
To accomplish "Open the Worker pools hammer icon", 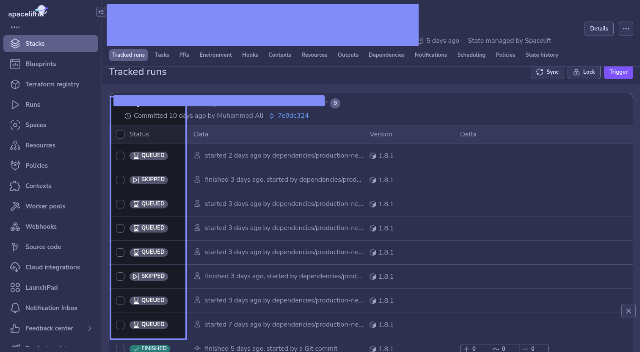I will click(15, 206).
